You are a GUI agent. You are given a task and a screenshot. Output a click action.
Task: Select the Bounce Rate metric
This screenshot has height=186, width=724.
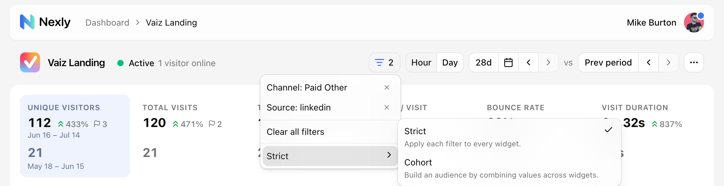click(516, 108)
